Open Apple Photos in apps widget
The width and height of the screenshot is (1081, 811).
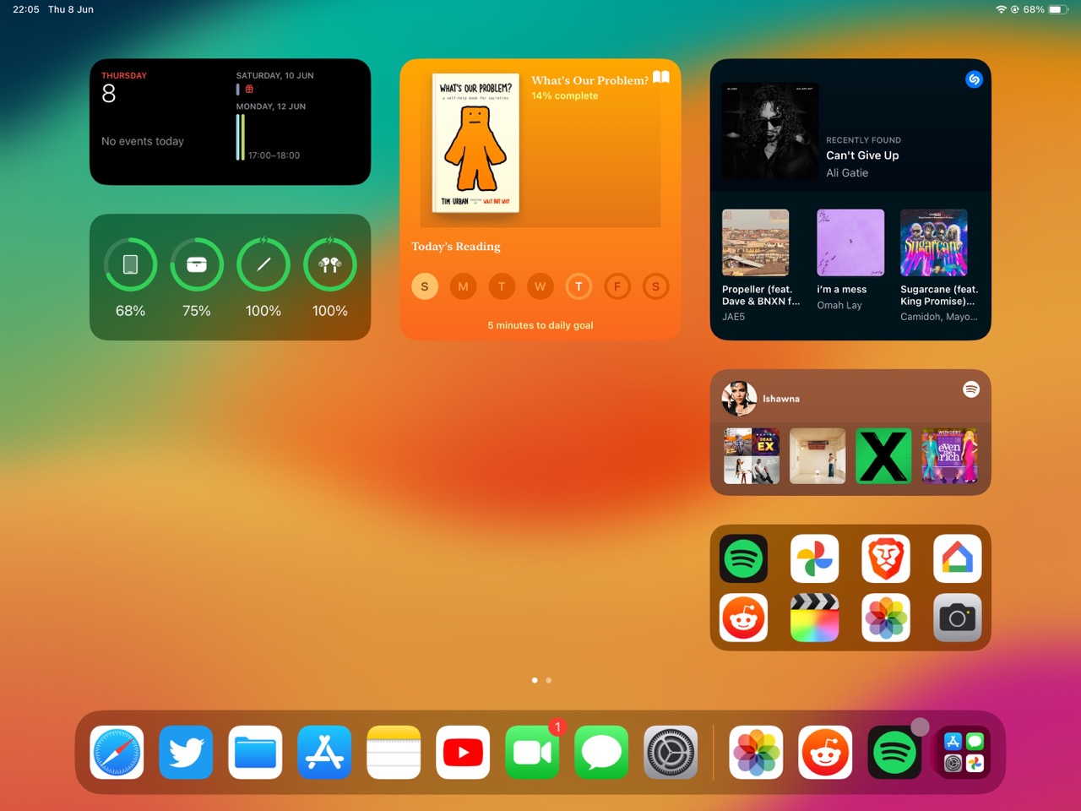pyautogui.click(x=886, y=618)
